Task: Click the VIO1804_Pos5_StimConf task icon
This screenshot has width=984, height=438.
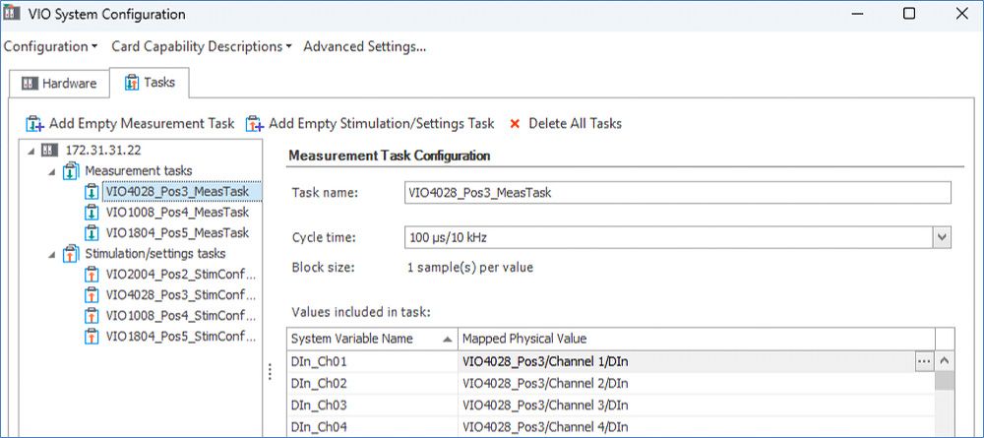Action: [x=92, y=337]
